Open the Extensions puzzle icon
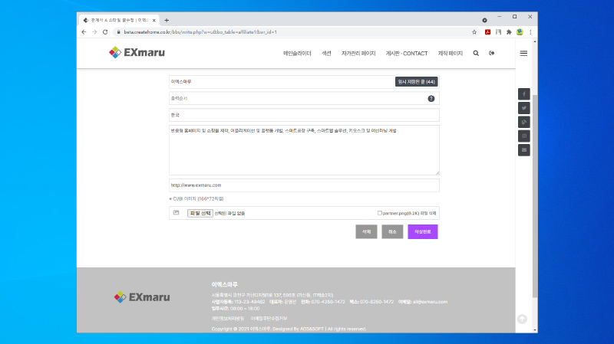The height and width of the screenshot is (344, 614). [x=509, y=32]
